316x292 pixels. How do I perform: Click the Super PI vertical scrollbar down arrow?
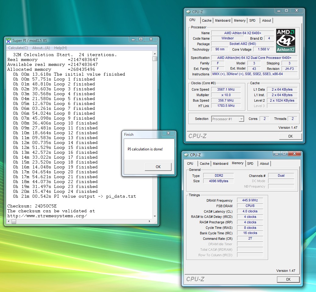(154, 216)
